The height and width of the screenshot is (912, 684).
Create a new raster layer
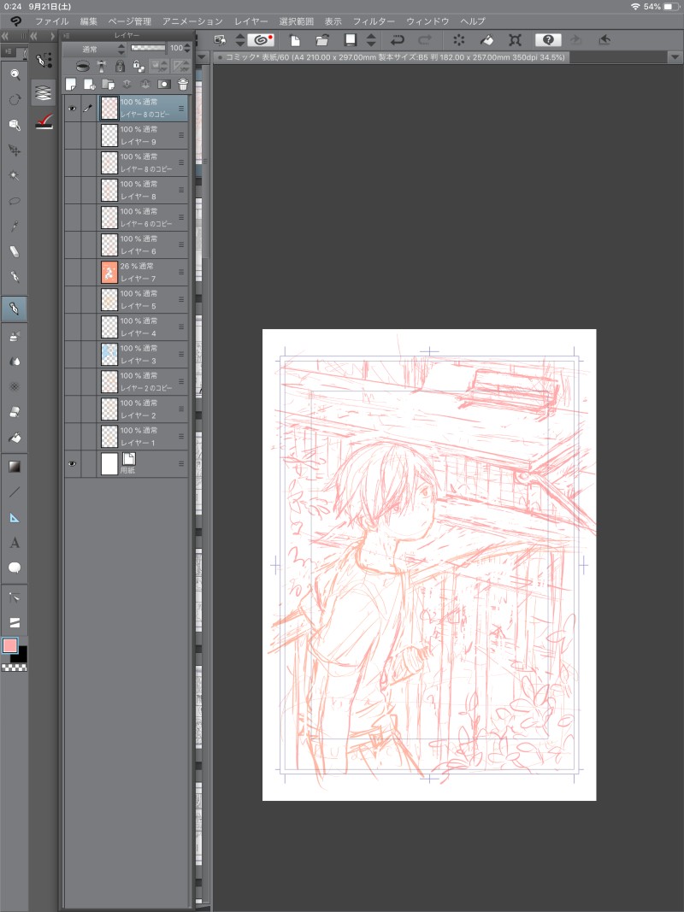point(71,85)
